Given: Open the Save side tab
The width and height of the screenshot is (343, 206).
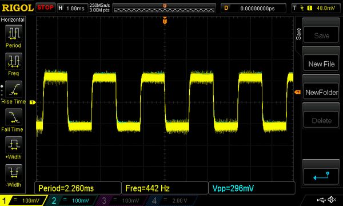Looking at the screenshot, I should pos(298,34).
